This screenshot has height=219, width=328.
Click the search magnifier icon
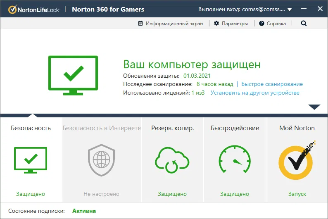coord(304,23)
